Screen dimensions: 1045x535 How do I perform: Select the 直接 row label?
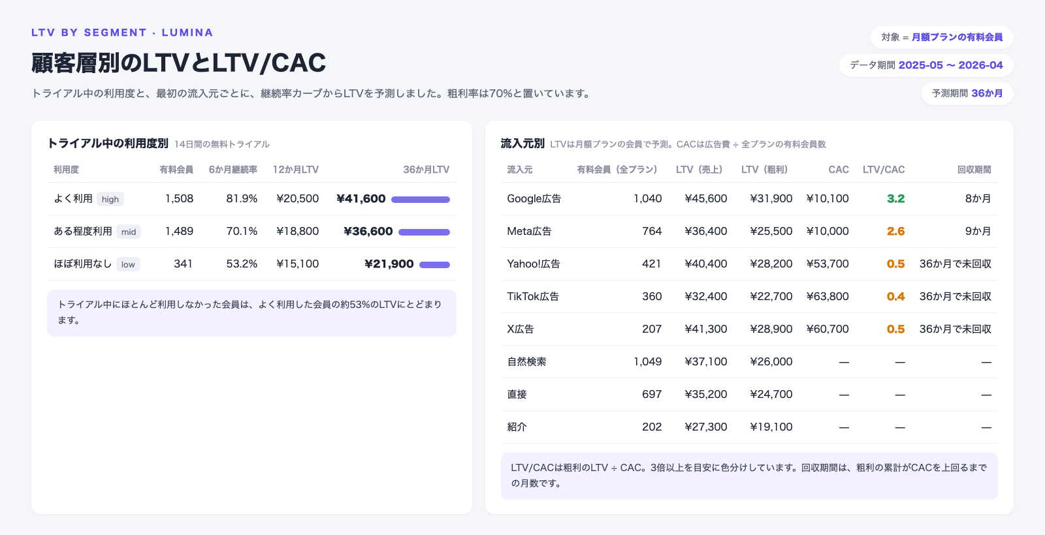(517, 394)
